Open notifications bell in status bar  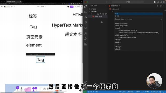(164, 92)
